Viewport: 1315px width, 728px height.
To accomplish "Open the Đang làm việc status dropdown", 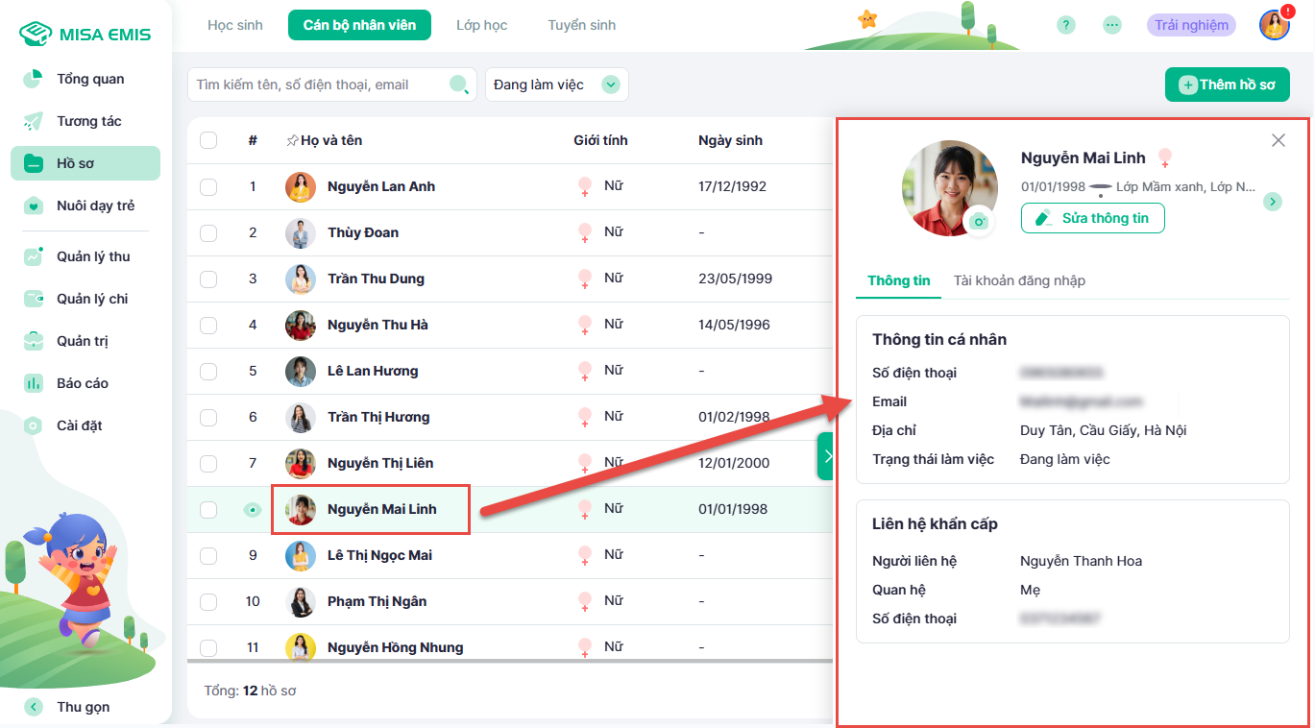I will [x=556, y=85].
